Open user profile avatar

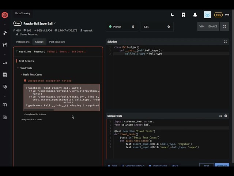(x=207, y=15)
